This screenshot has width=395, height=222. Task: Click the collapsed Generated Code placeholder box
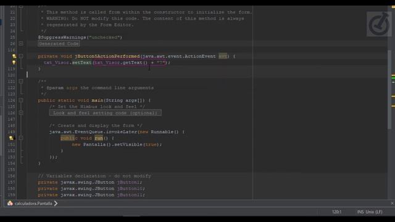coord(59,44)
